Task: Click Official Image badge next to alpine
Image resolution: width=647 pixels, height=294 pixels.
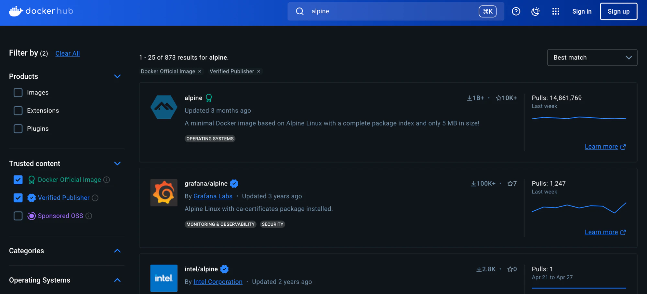Action: click(x=209, y=98)
